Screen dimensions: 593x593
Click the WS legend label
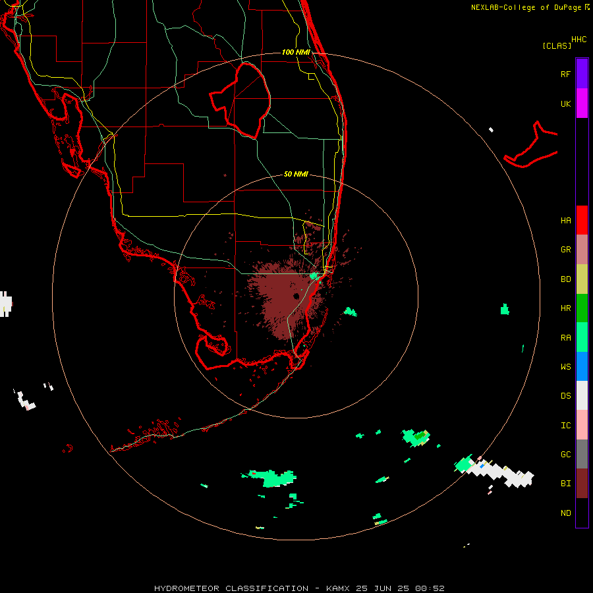tap(565, 367)
